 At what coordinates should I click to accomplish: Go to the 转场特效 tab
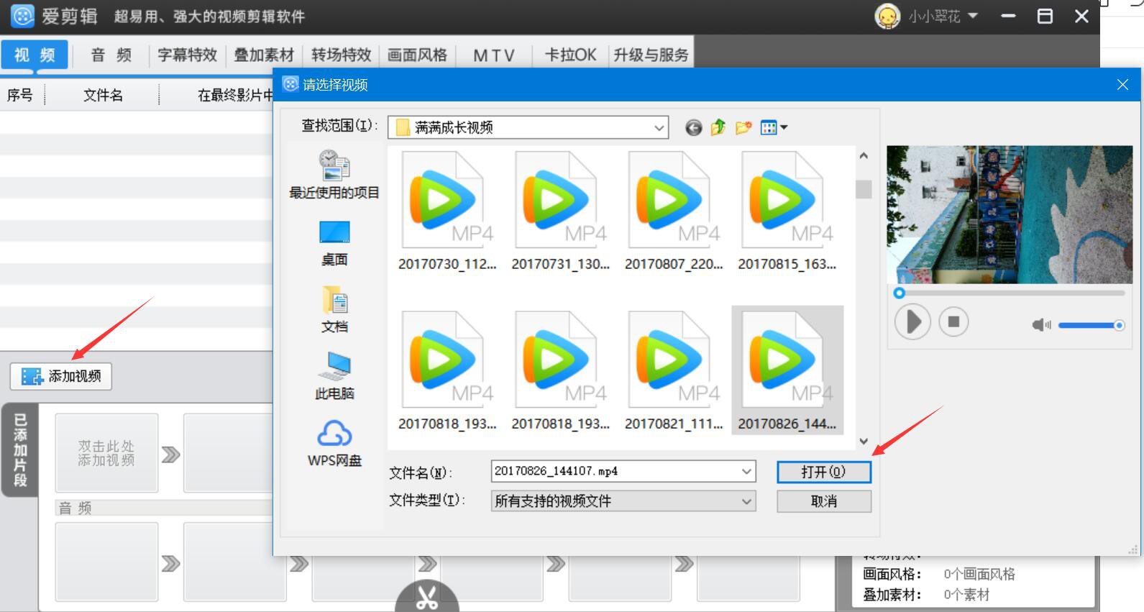(341, 55)
